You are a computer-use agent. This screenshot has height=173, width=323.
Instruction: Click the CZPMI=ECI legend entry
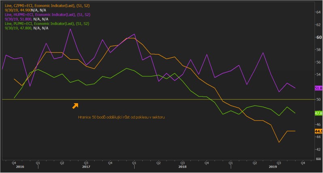[x=47, y=4]
